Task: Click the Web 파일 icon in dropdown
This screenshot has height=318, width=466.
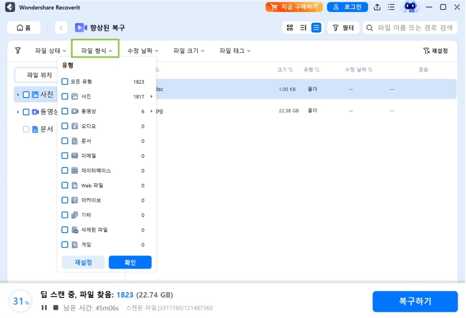Action: click(74, 185)
